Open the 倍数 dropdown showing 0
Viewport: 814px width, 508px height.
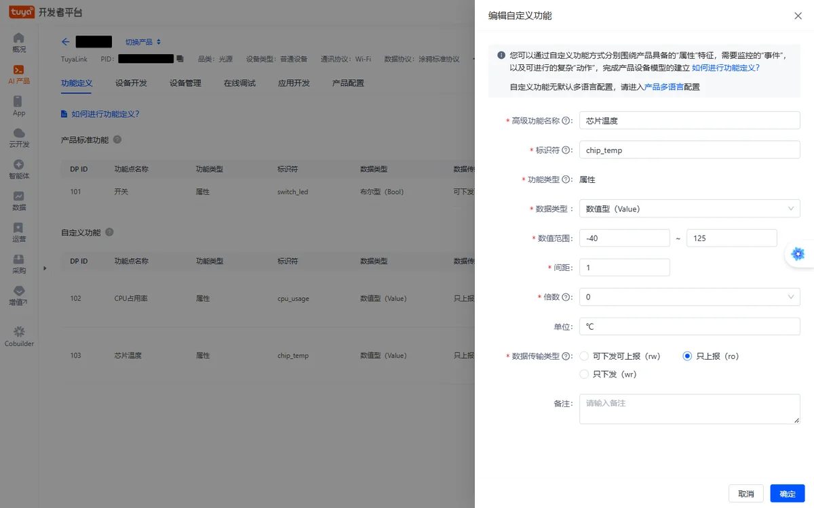(690, 297)
